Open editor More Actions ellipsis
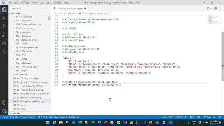Viewport: 224px width, 126px height. (220, 8)
